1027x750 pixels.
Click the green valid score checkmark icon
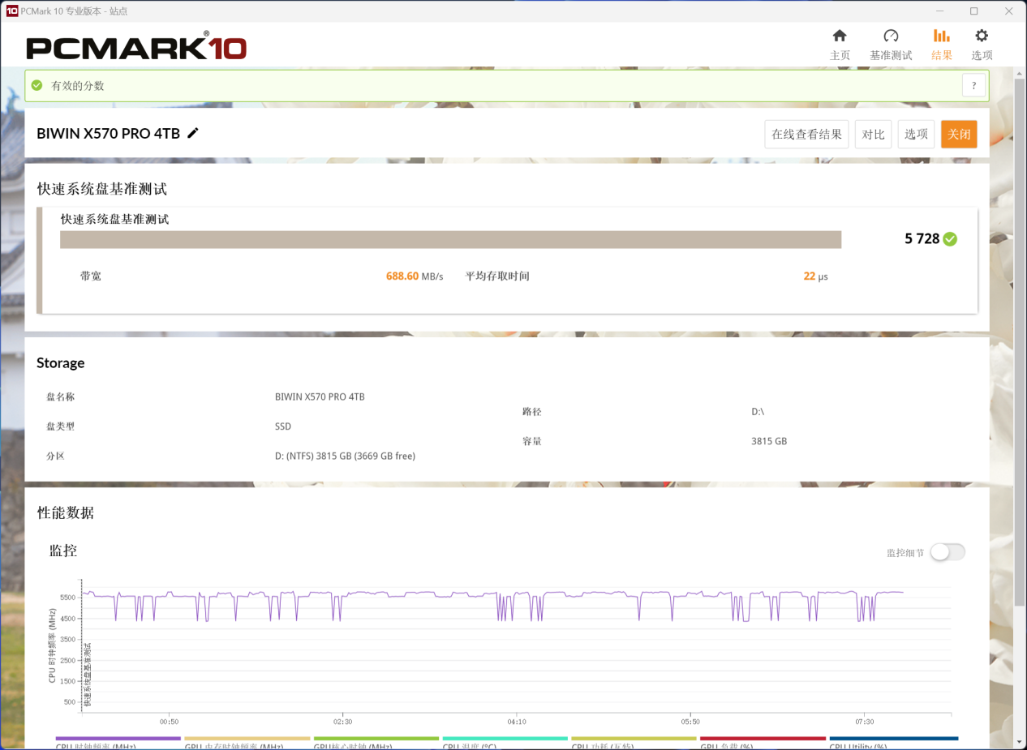tap(37, 85)
